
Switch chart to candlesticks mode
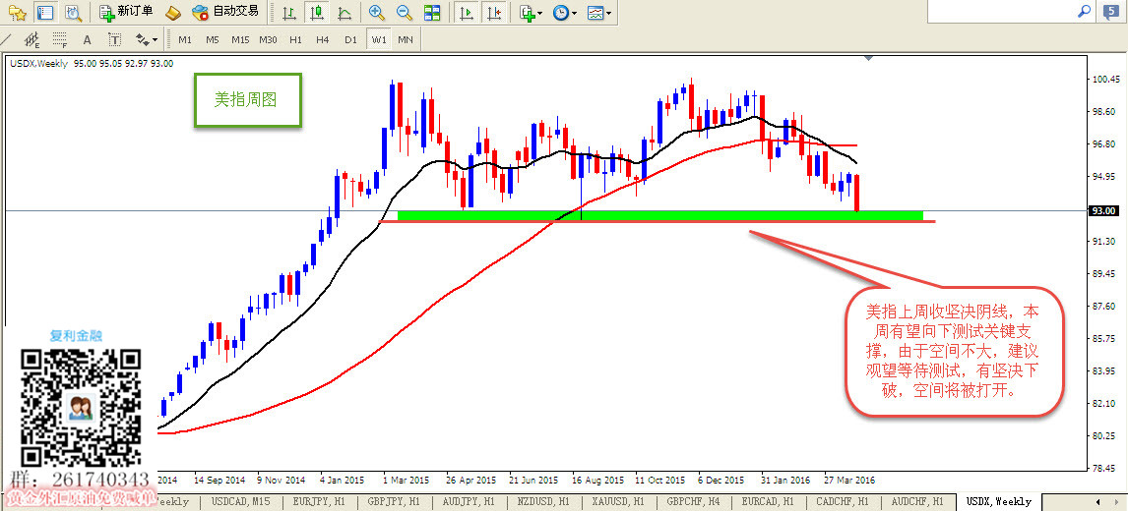(317, 12)
